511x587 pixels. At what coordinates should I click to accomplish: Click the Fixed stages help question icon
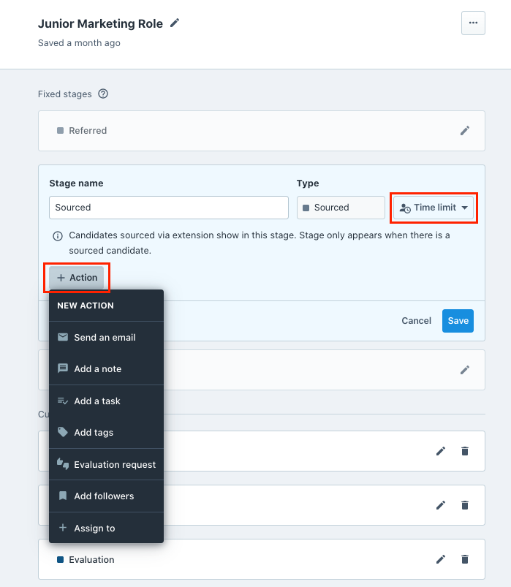tap(103, 94)
